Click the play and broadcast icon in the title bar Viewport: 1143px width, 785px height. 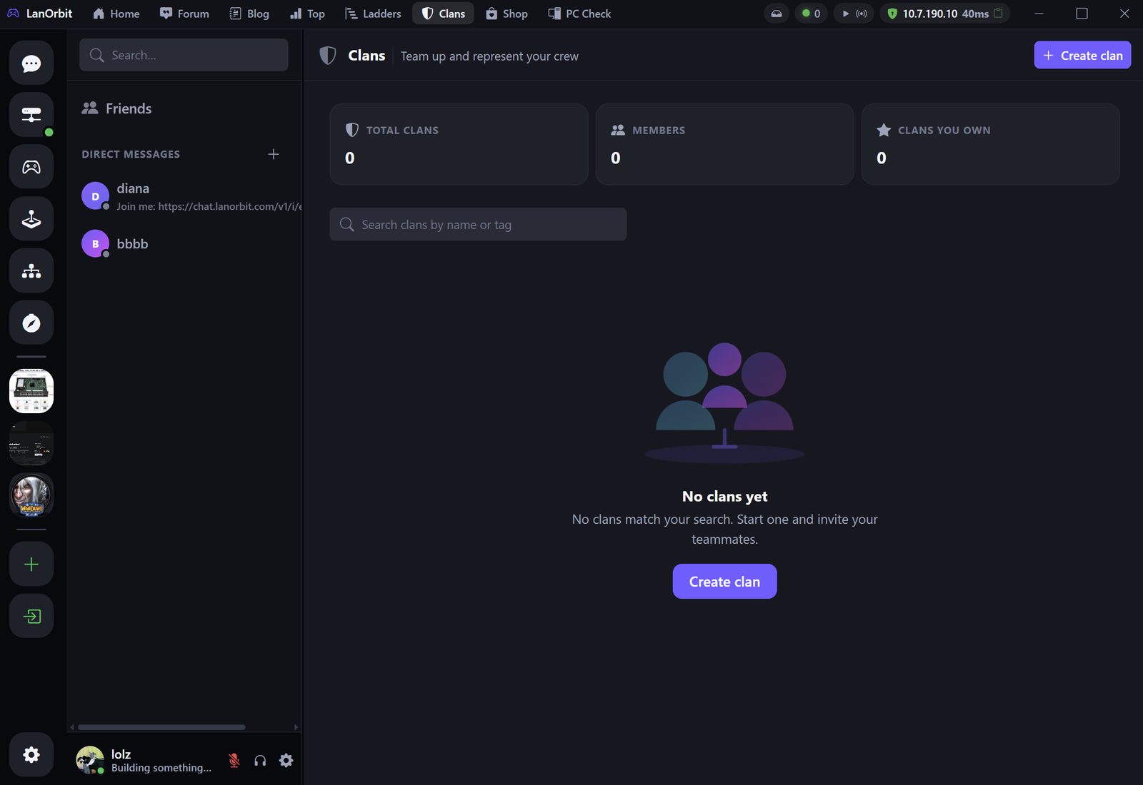854,14
